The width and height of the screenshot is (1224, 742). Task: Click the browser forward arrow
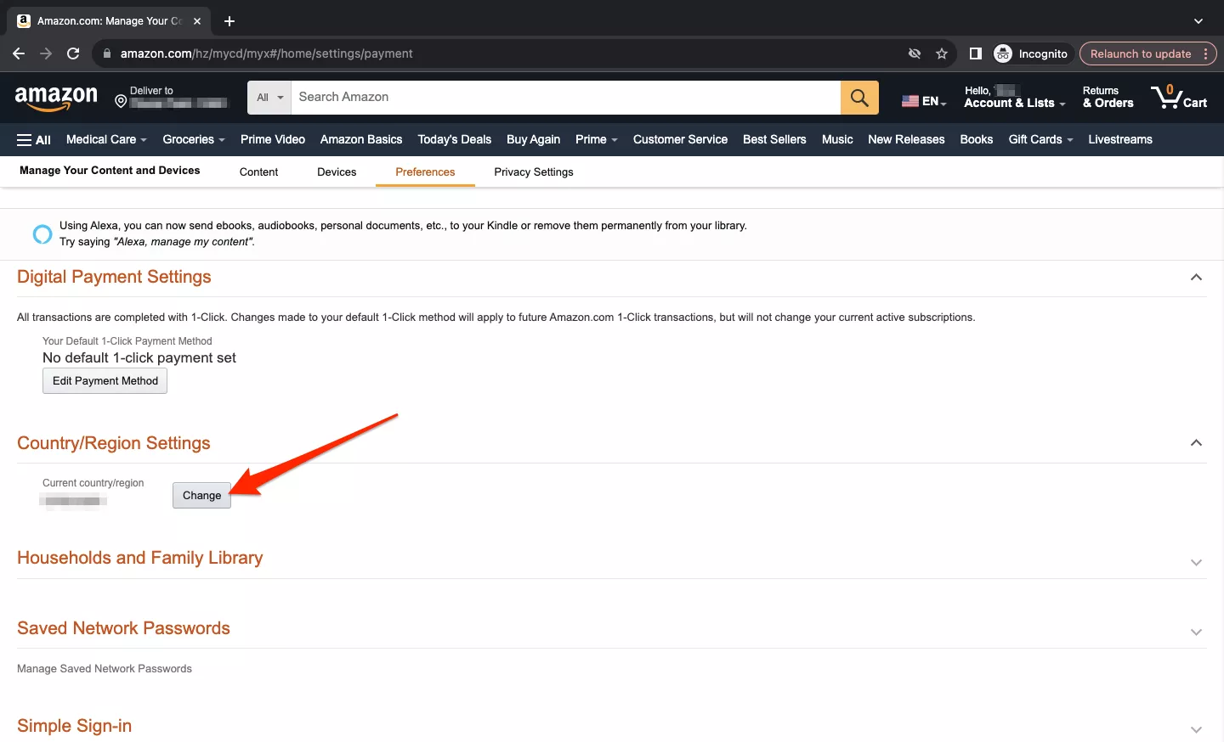coord(46,53)
